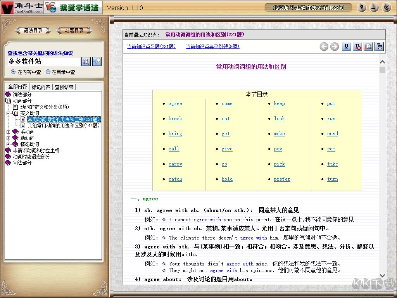The width and height of the screenshot is (397, 298).
Task: Click the help question mark icon
Action: 361,7
